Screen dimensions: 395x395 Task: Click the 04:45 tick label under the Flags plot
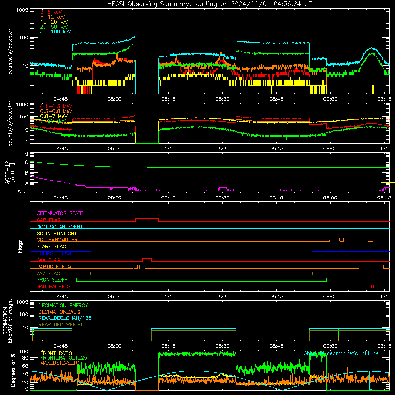pos(61,297)
